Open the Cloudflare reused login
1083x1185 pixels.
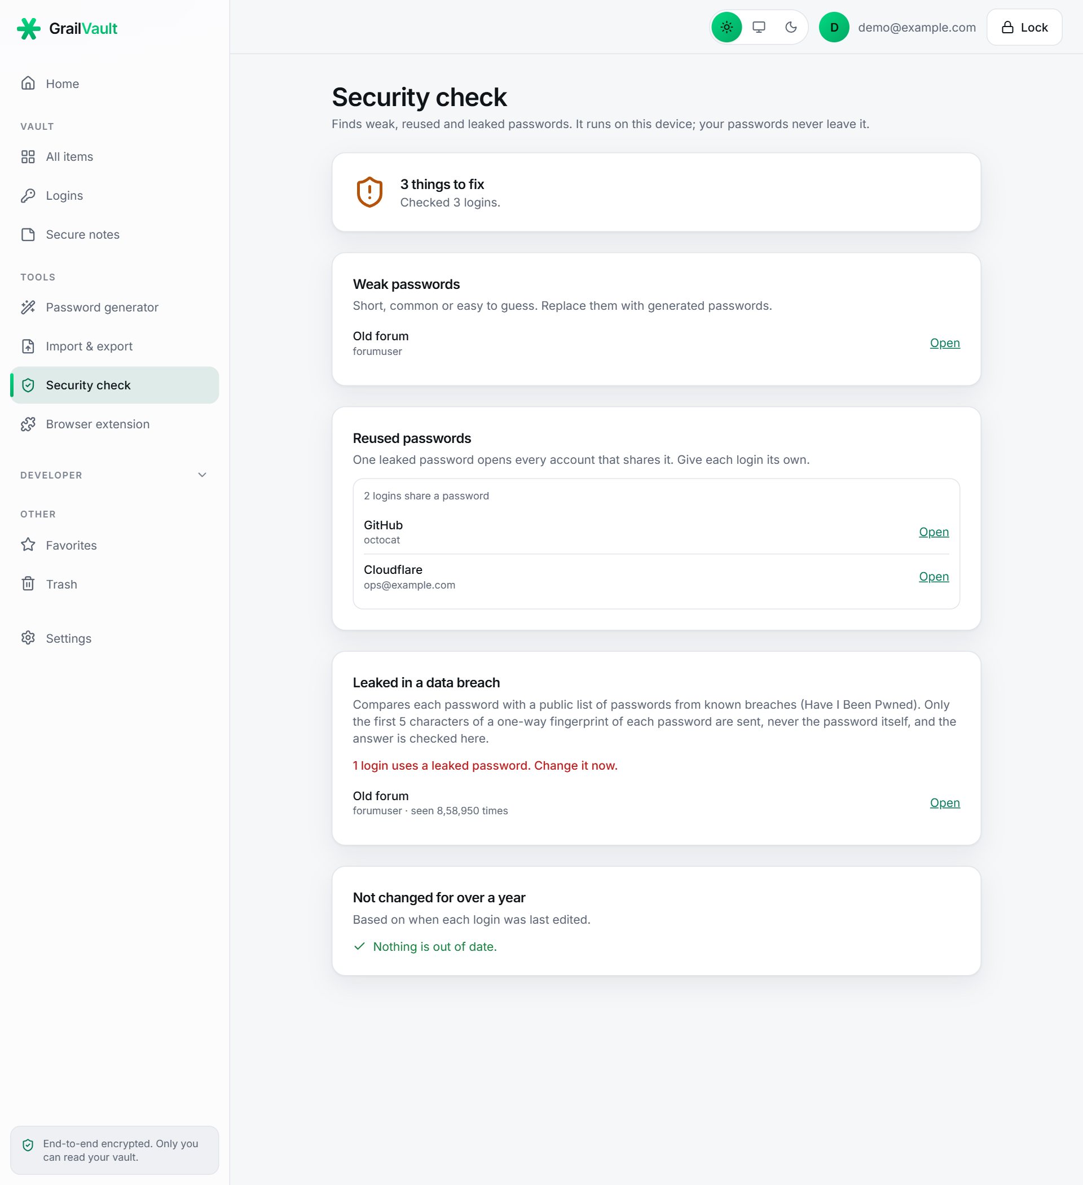tap(934, 577)
